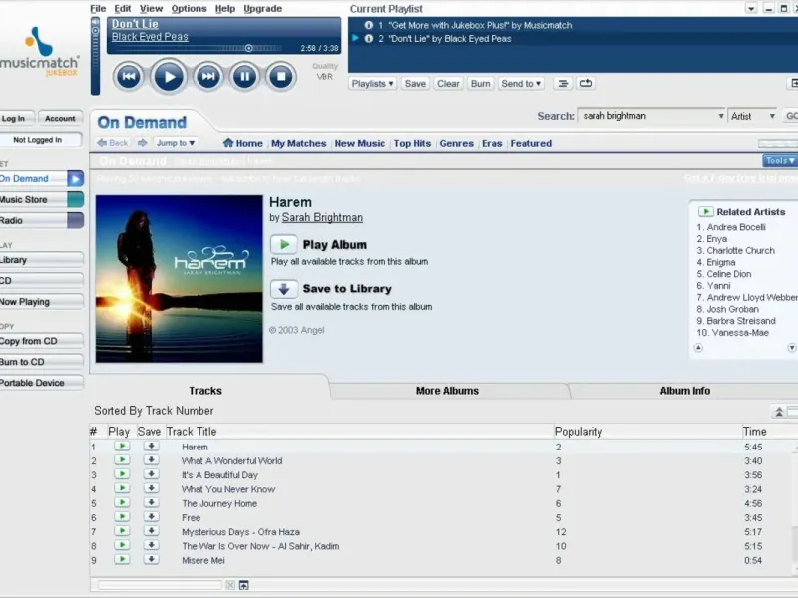This screenshot has height=598, width=798.
Task: Toggle playlist shuffle icon
Action: pos(563,84)
